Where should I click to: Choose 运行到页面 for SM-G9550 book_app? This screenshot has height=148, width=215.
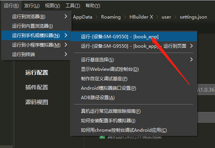pos(134,46)
